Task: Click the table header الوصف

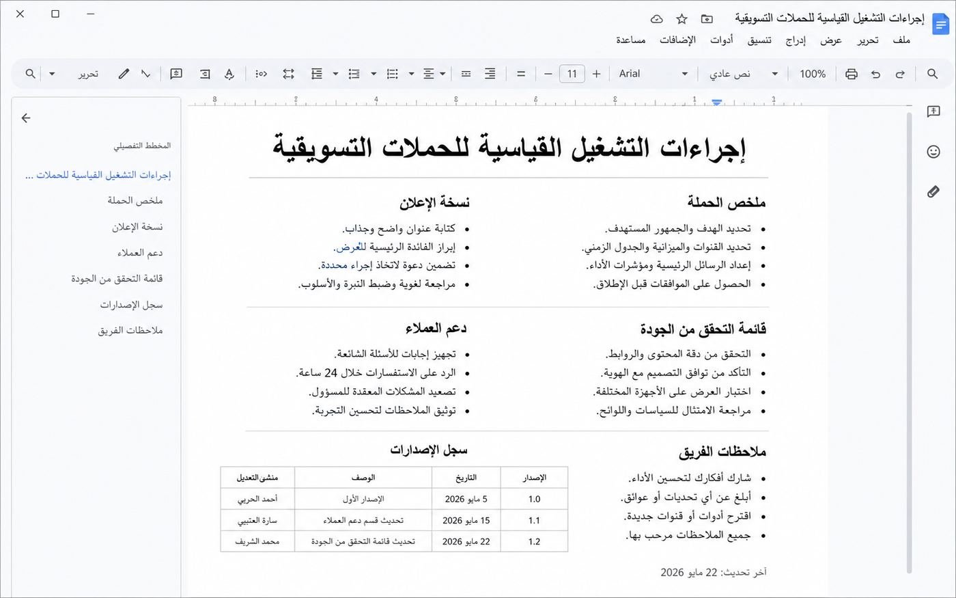Action: coord(363,478)
